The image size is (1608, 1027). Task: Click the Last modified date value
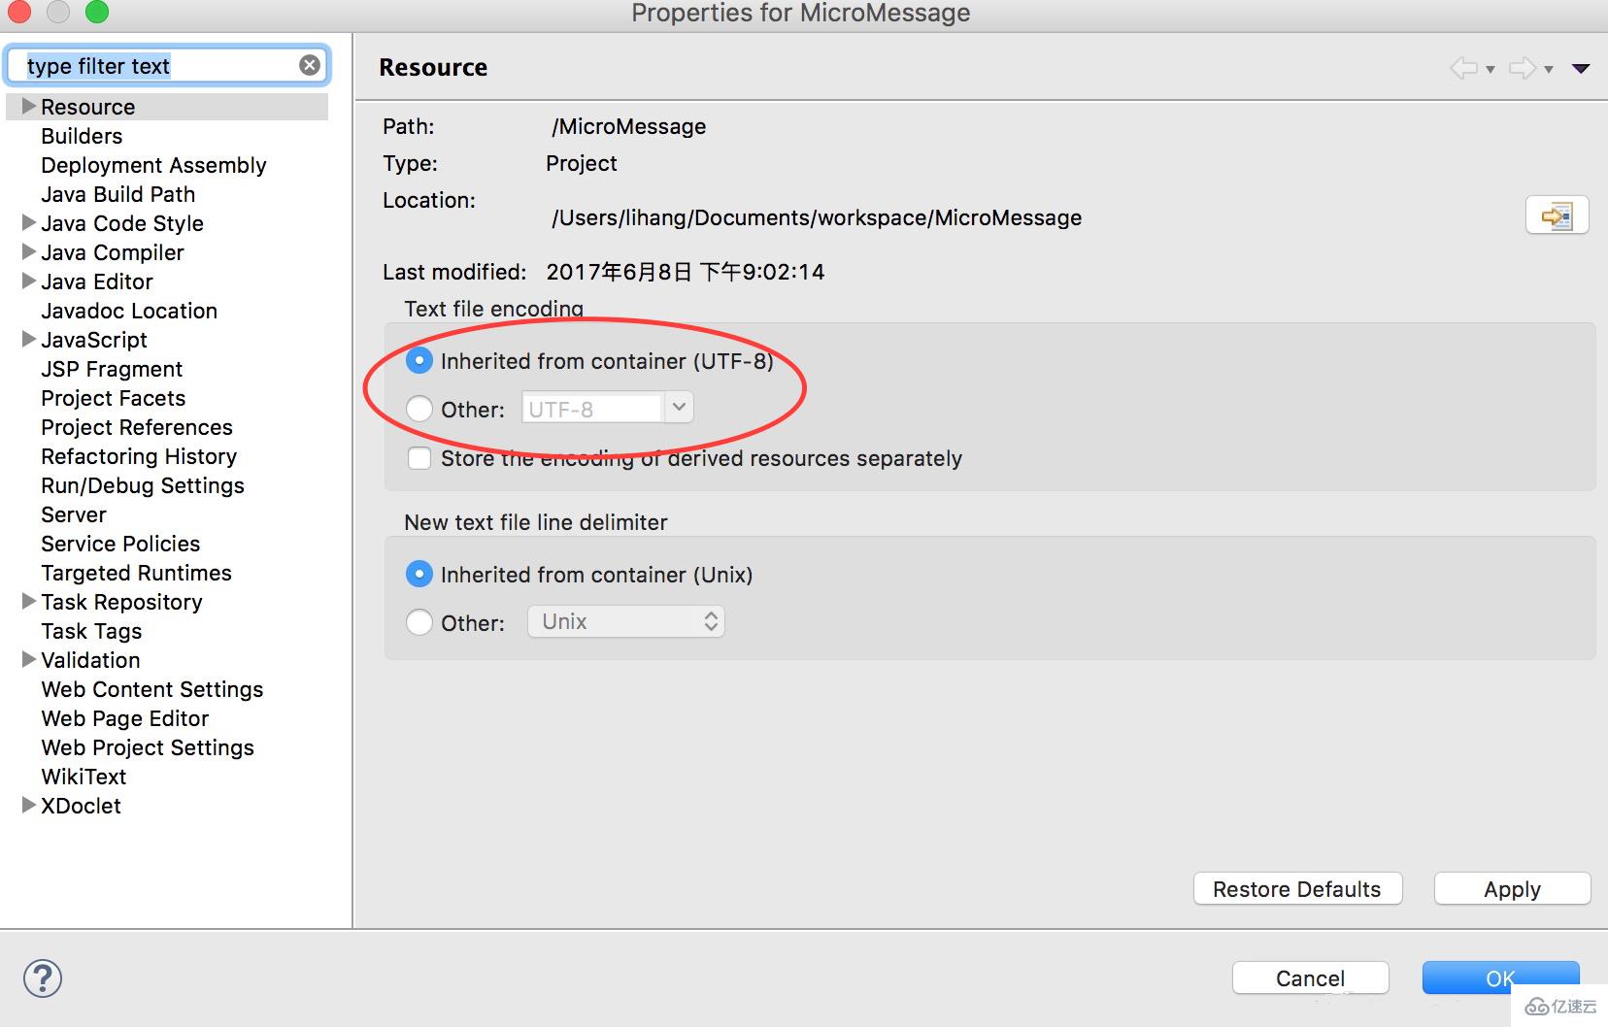[x=686, y=272]
